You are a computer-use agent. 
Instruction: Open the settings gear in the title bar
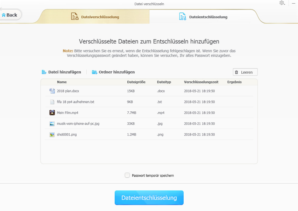pos(282,3)
